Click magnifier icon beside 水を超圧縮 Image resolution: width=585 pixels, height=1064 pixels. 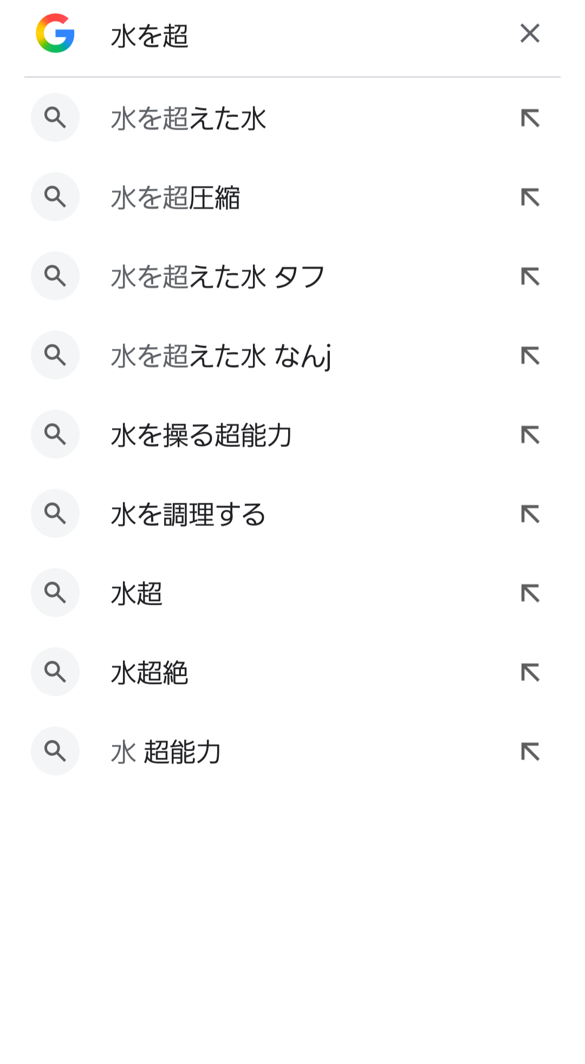(x=55, y=197)
